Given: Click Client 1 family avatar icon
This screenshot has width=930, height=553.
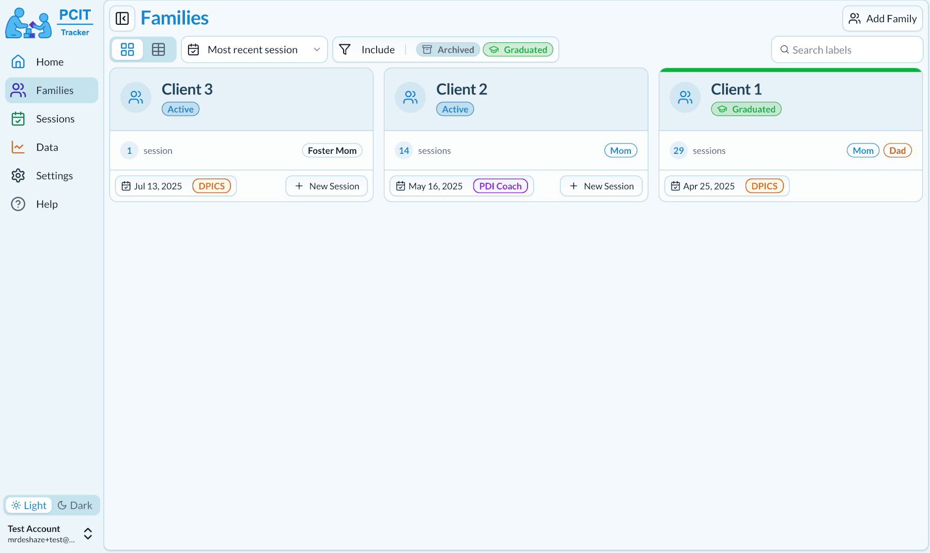Looking at the screenshot, I should (685, 98).
